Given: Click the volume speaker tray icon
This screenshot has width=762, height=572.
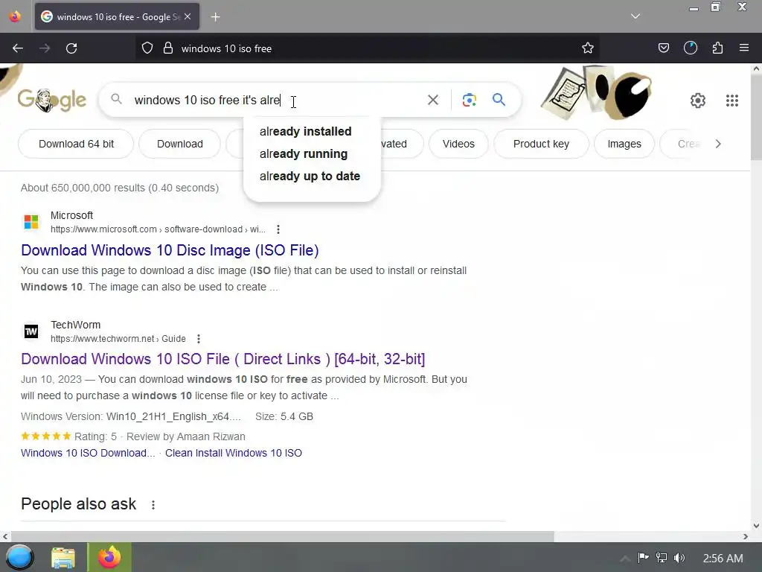Looking at the screenshot, I should pos(679,558).
